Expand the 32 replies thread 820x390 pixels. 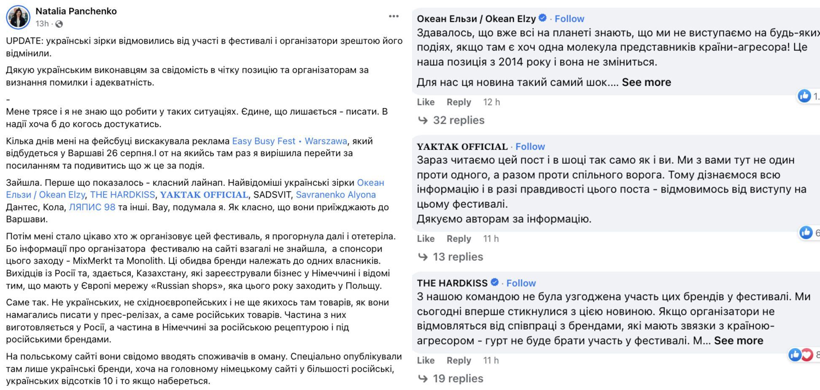point(451,120)
